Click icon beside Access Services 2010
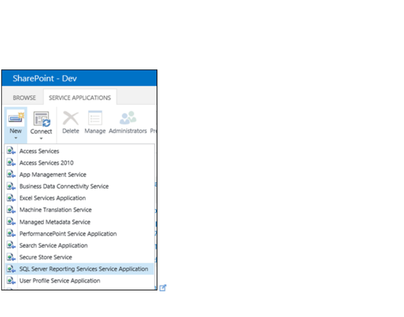Image resolution: width=404 pixels, height=317 pixels. tap(11, 163)
